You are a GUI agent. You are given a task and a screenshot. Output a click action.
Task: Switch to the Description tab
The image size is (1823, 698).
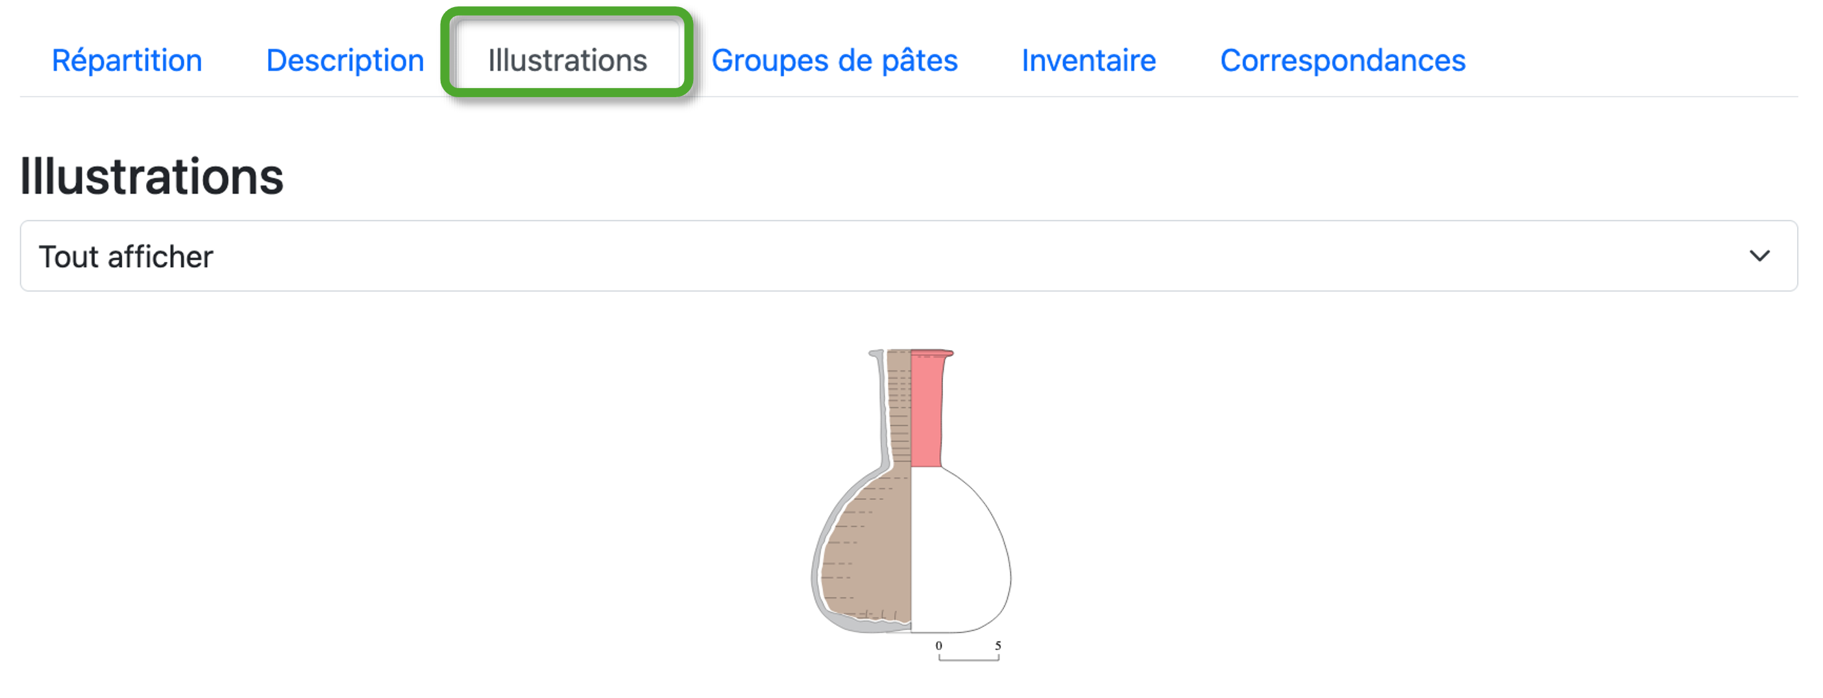[x=345, y=60]
